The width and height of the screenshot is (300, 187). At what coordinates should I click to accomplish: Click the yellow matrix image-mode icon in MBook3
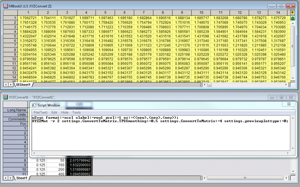tap(292, 12)
